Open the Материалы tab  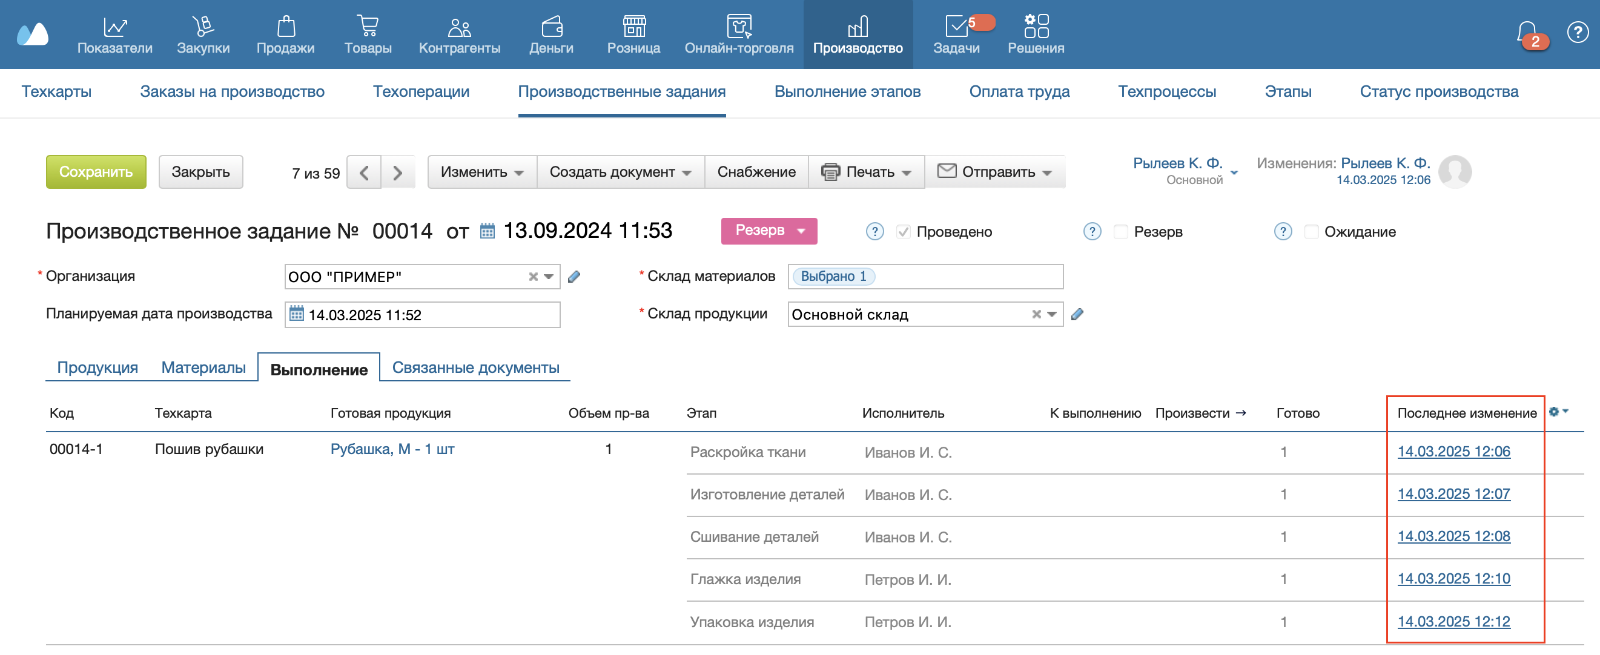[203, 367]
